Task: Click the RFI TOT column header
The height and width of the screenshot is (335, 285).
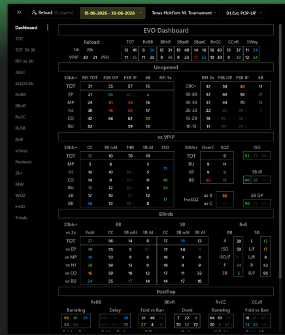Action: coord(90,78)
